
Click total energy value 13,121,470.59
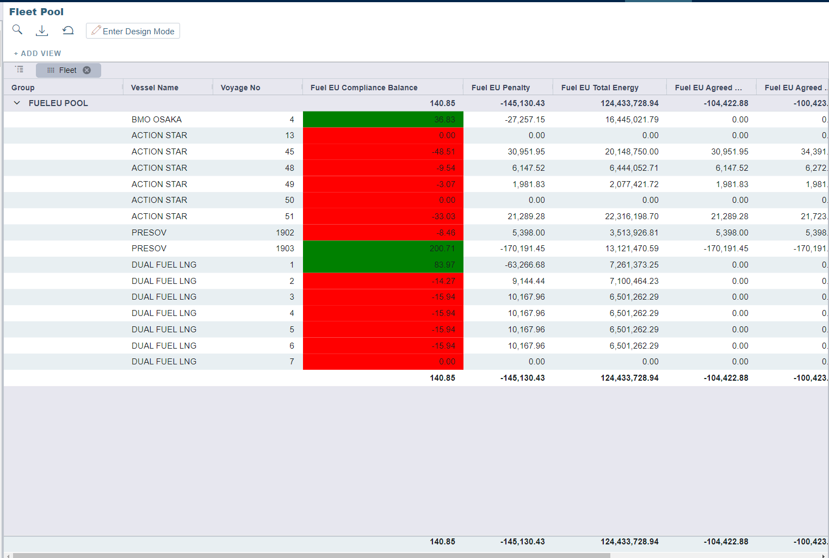632,249
